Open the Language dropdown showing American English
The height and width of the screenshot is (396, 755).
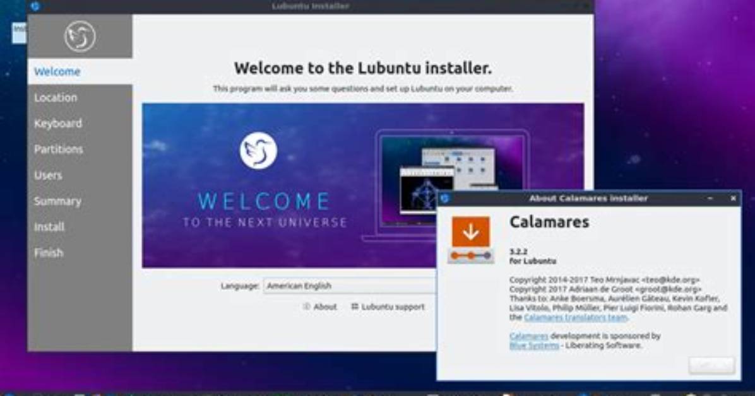tap(350, 286)
